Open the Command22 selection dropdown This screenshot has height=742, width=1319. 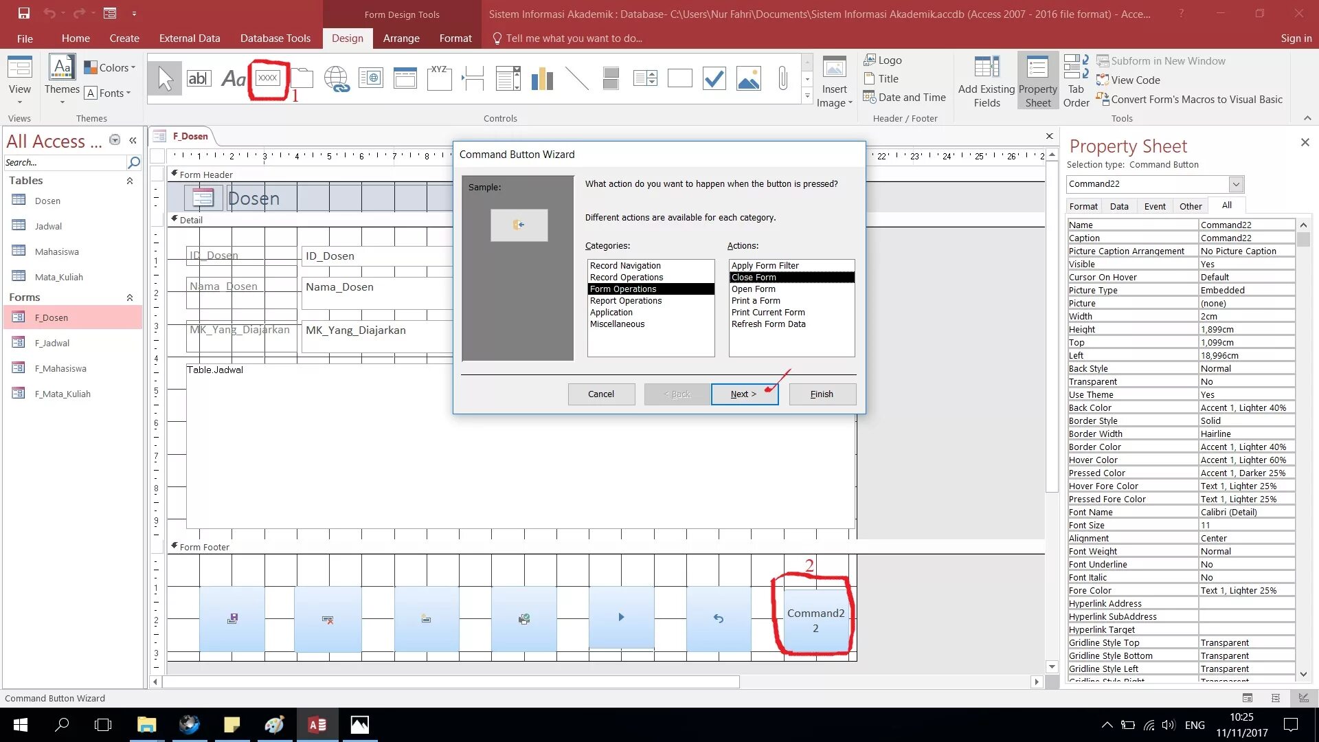tap(1236, 184)
